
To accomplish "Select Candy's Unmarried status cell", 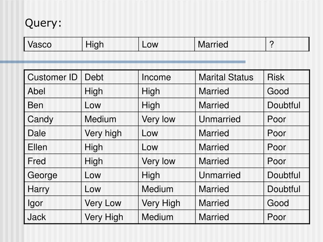I will (230, 119).
